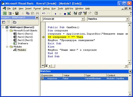Open the Object Browser toolbar icon
Image resolution: width=133 pixels, height=97 pixels.
click(x=85, y=13)
